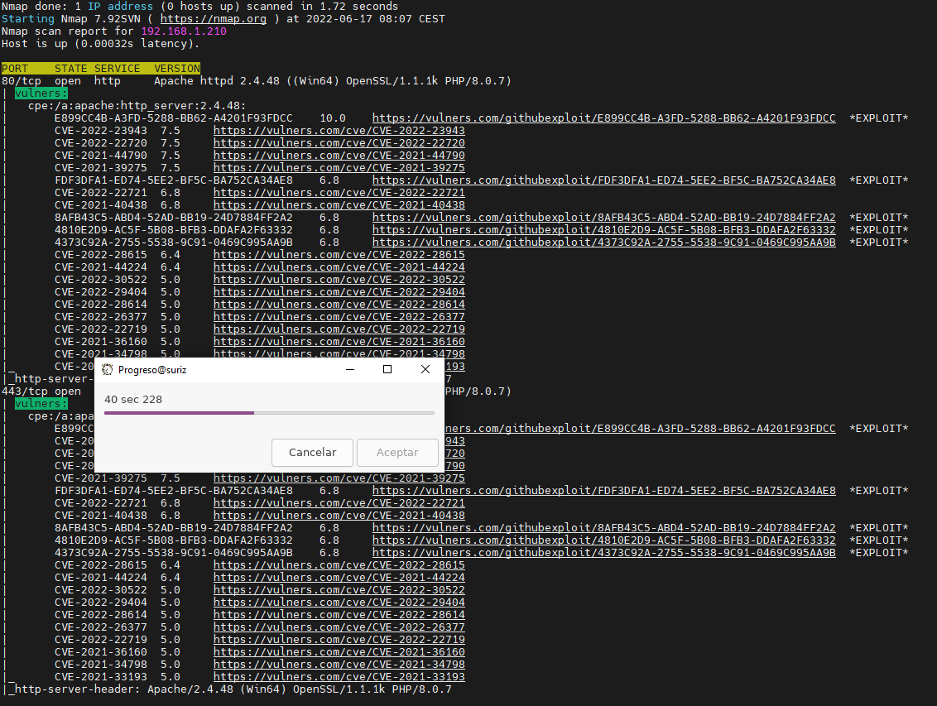This screenshot has width=937, height=706.
Task: Click the Progreso@suriz dialog title icon
Action: (x=108, y=370)
